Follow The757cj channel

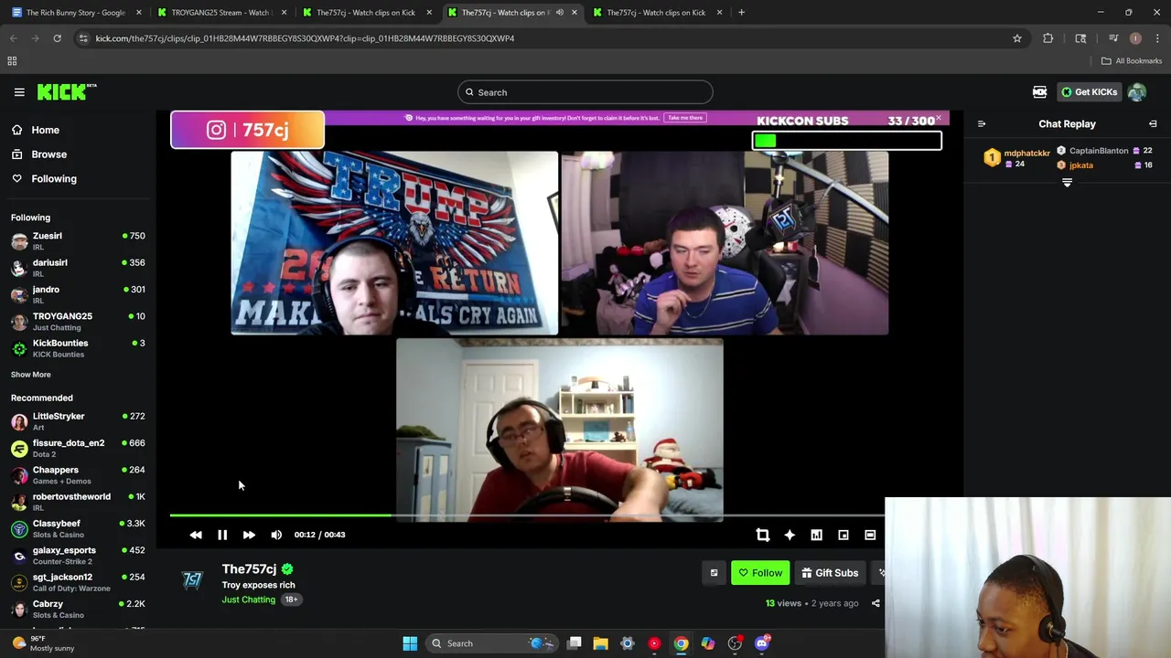[760, 573]
